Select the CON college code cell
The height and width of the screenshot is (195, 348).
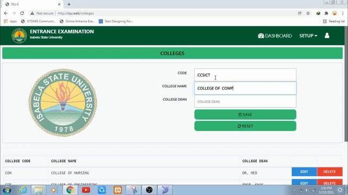9,173
